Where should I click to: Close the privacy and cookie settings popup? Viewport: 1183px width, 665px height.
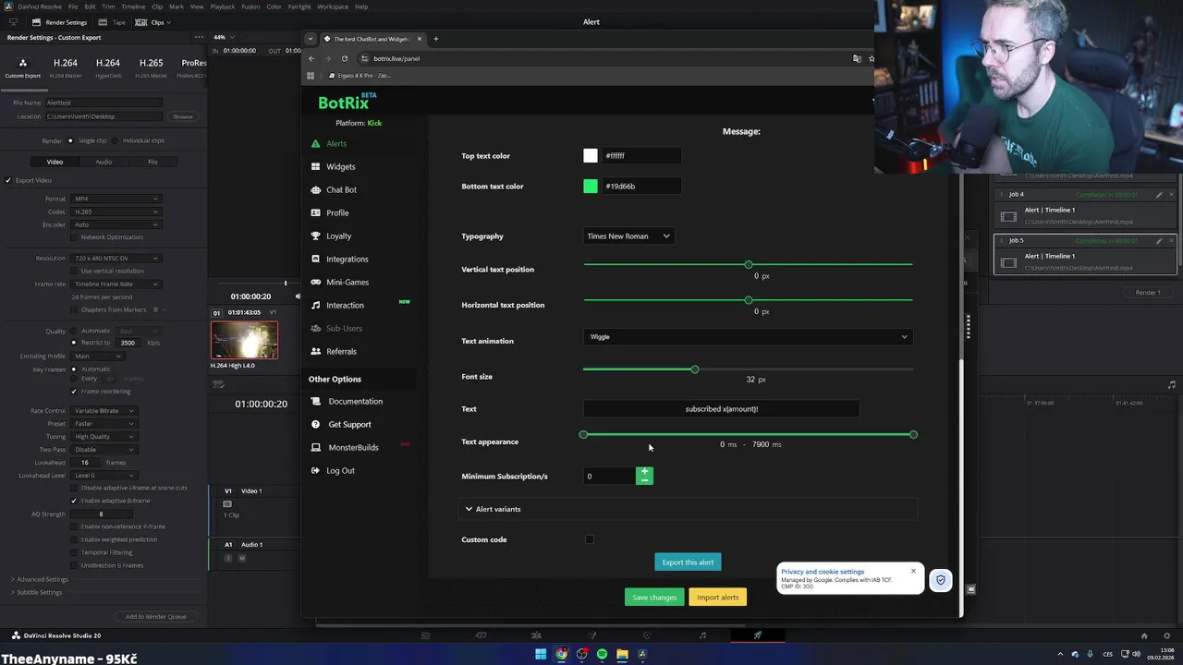pyautogui.click(x=913, y=571)
